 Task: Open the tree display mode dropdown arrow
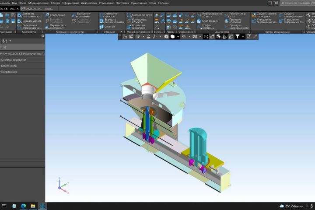[x=10, y=41]
